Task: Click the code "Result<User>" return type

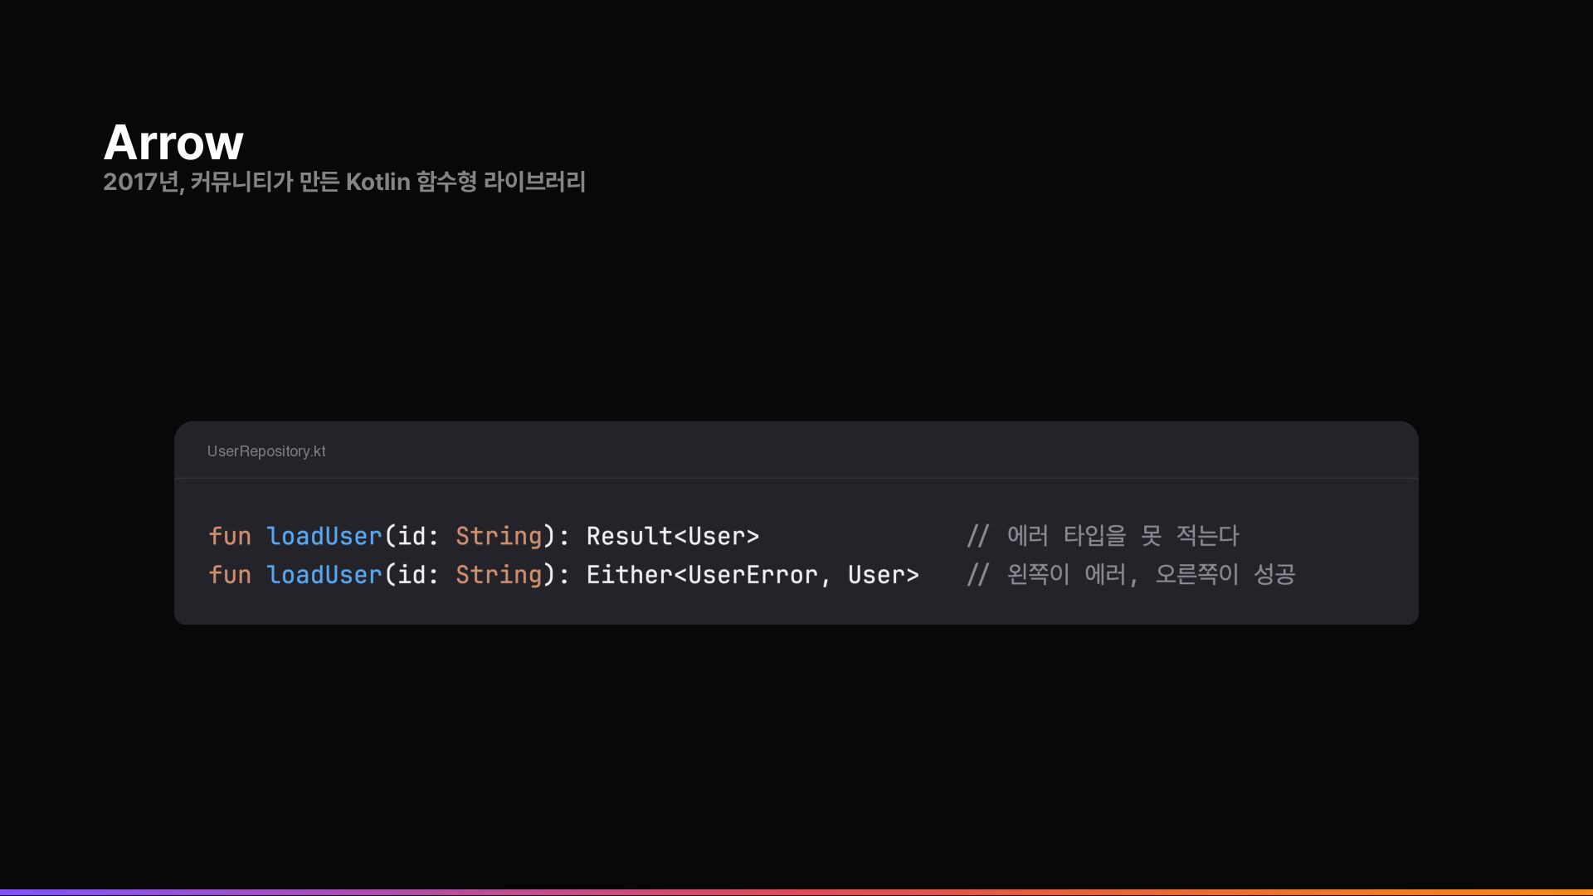Action: tap(673, 536)
